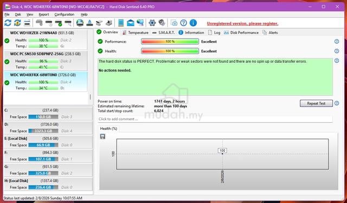This screenshot has width=347, height=203.
Task: Select the H: [Local Disk] partition row
Action: pos(48,184)
